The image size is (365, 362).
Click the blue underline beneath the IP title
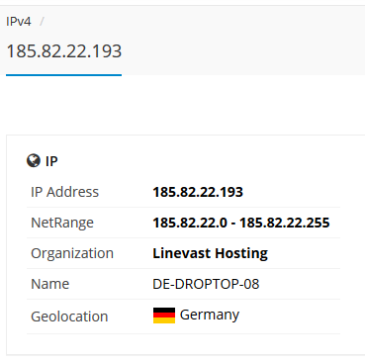64,75
